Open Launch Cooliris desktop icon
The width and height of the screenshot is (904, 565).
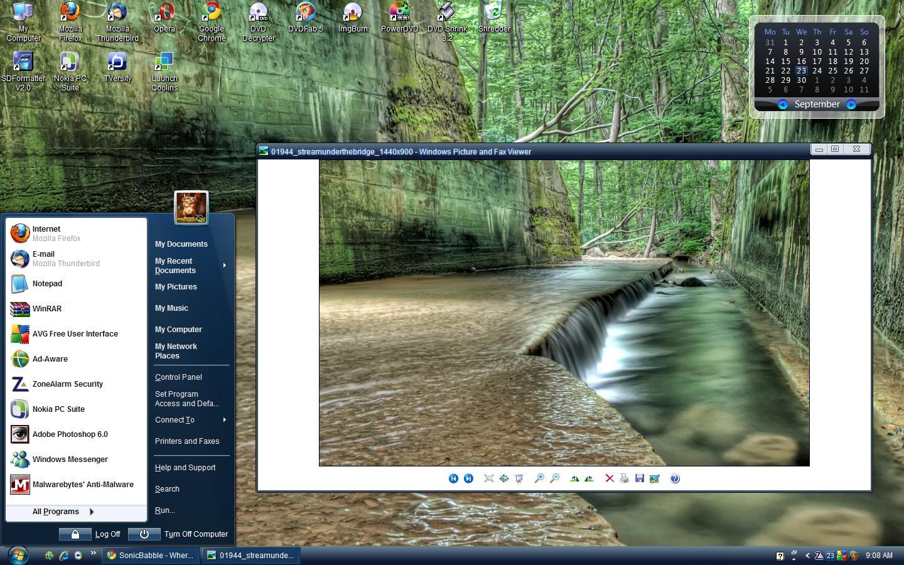point(164,72)
